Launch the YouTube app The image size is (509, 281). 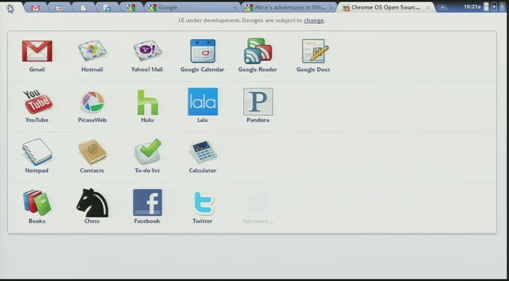point(38,101)
